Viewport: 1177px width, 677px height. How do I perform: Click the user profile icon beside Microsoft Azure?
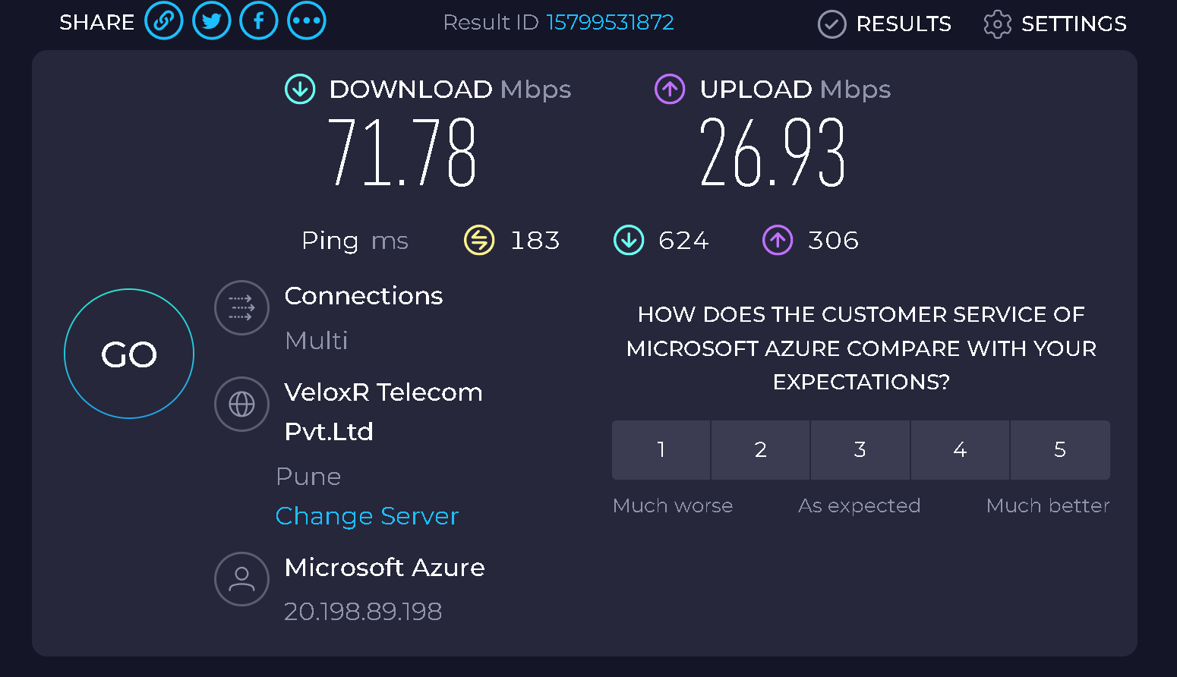coord(241,579)
